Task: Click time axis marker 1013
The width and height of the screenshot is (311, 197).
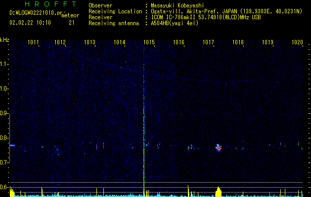Action: coord(89,42)
